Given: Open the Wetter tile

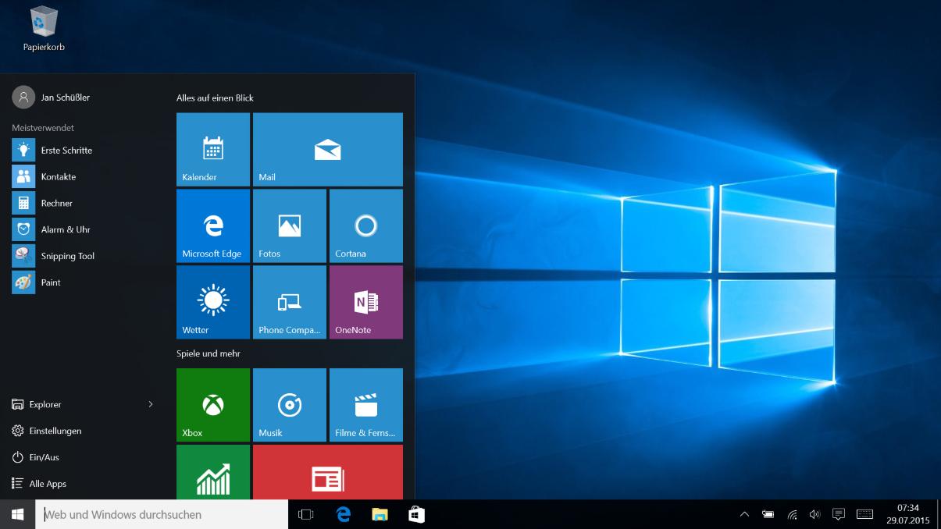Looking at the screenshot, I should pyautogui.click(x=213, y=303).
